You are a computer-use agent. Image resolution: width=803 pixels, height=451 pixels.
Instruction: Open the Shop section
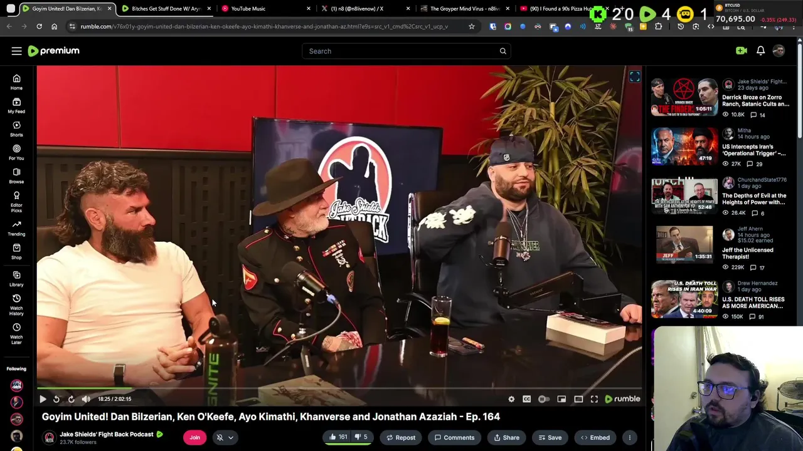pos(16,252)
